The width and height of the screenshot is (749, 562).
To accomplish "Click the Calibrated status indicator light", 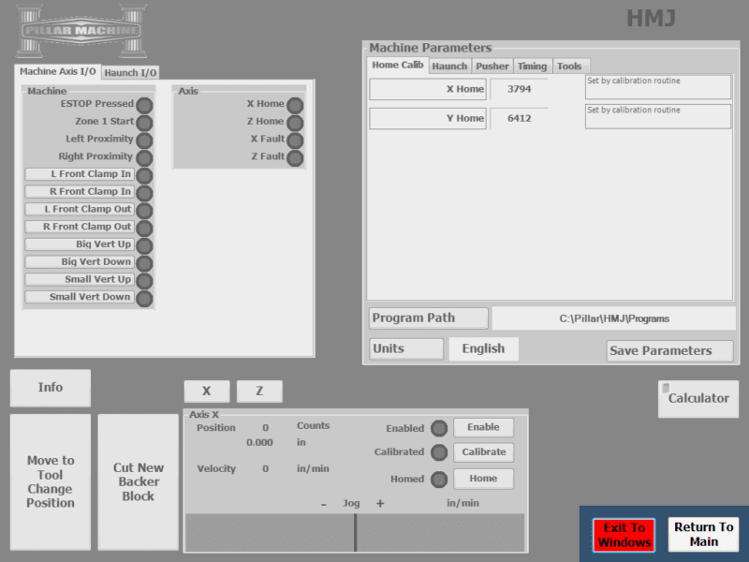I will tap(438, 452).
